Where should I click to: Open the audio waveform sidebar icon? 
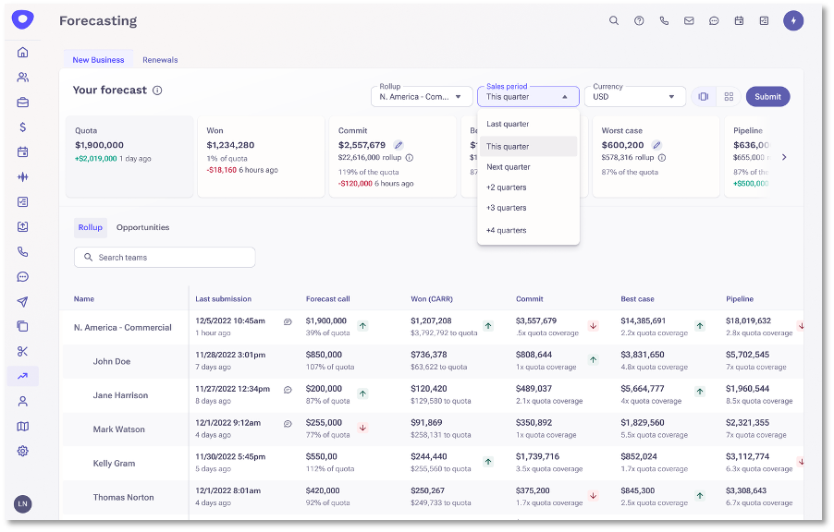[22, 177]
